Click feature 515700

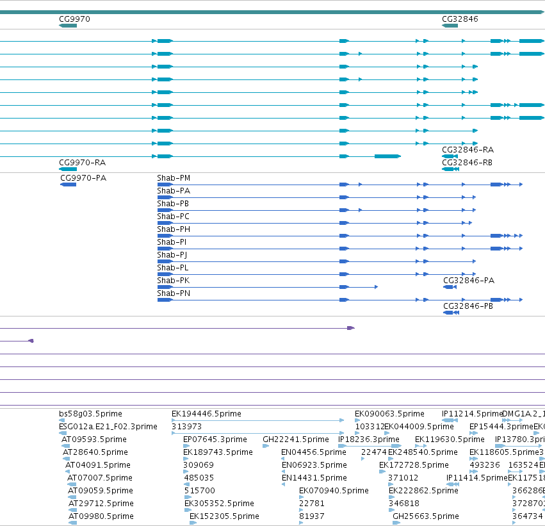point(200,491)
